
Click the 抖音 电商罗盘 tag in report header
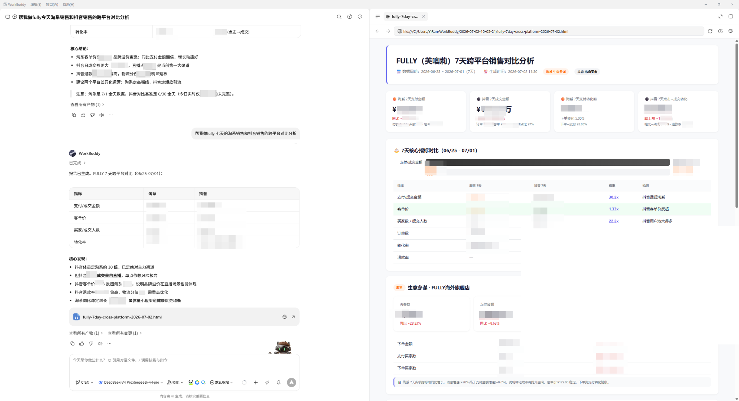point(587,72)
